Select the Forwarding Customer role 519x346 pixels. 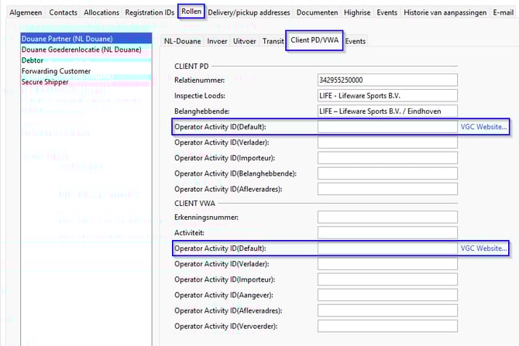[x=56, y=71]
